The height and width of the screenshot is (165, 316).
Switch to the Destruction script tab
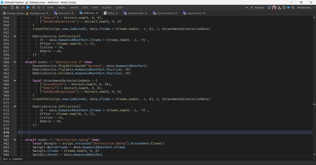click(x=64, y=13)
